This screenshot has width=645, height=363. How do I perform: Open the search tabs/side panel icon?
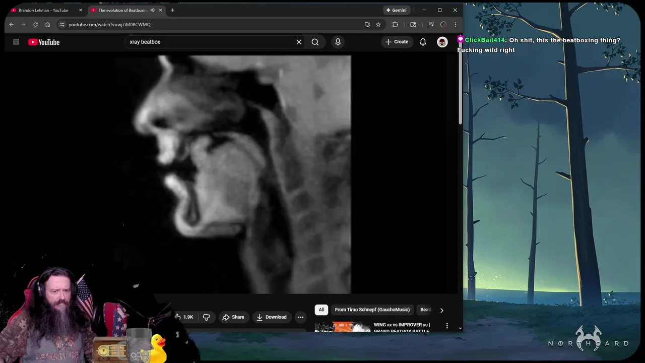[x=413, y=24]
